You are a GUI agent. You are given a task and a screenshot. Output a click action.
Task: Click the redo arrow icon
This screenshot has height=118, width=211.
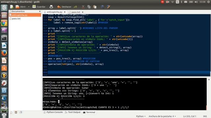point(75,7)
